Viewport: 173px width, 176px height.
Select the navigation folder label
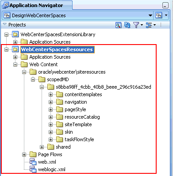[76, 102]
